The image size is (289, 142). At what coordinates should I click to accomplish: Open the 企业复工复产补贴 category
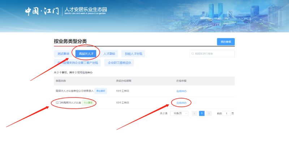pos(77,63)
